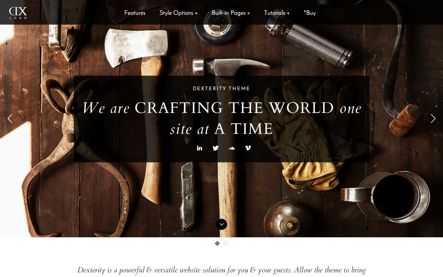Advance to next slide with right arrow
This screenshot has height=277, width=443.
(x=433, y=118)
